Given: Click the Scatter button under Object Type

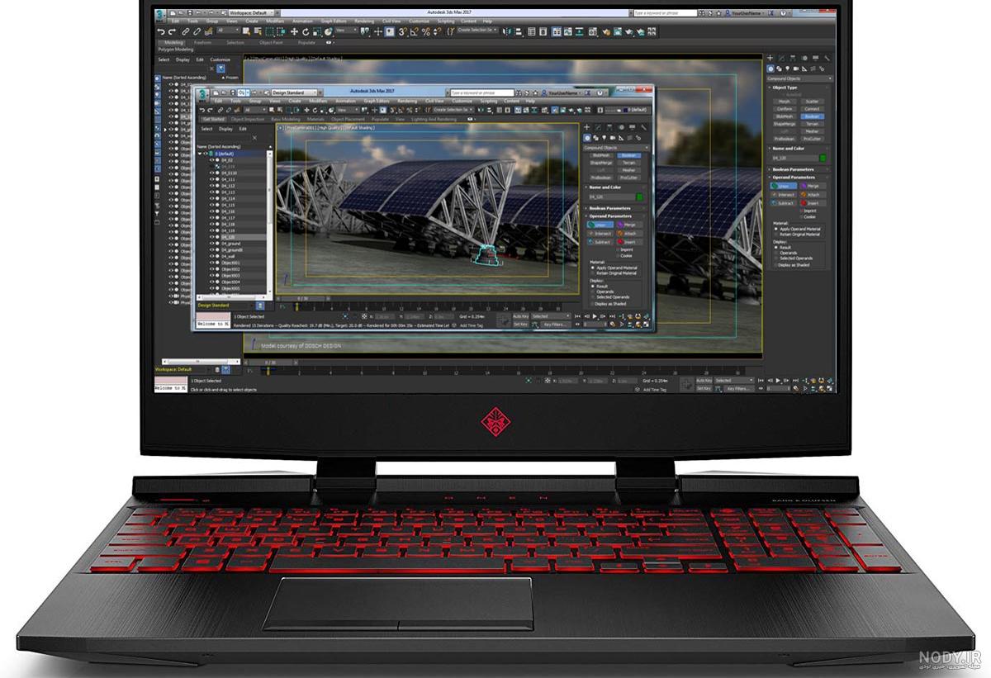Looking at the screenshot, I should tap(813, 102).
